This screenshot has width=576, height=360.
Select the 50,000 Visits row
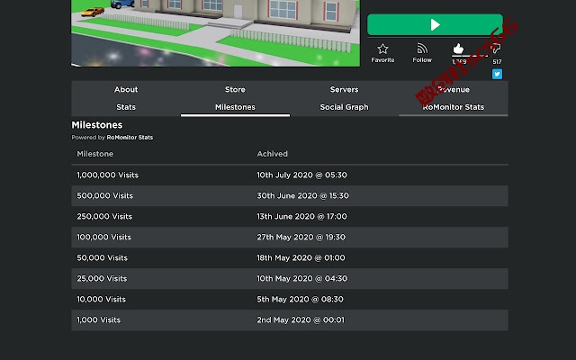(290, 258)
